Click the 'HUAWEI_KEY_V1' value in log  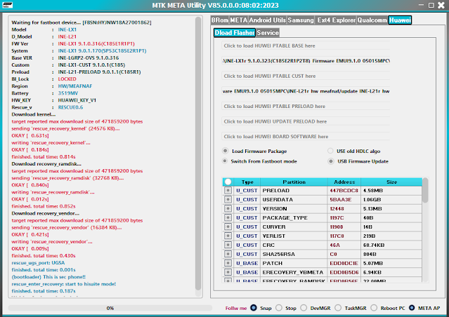(77, 100)
